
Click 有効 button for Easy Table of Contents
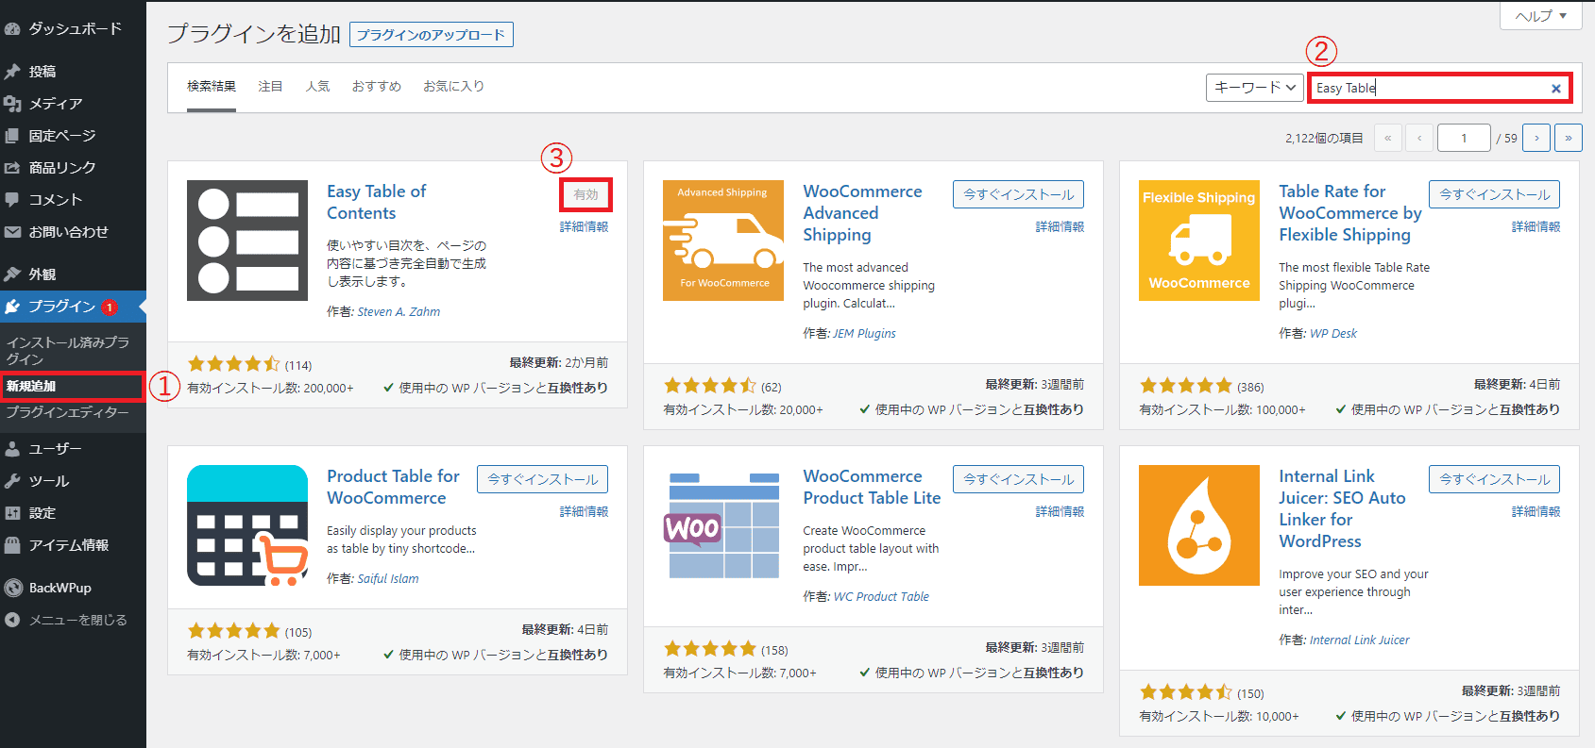tap(585, 194)
